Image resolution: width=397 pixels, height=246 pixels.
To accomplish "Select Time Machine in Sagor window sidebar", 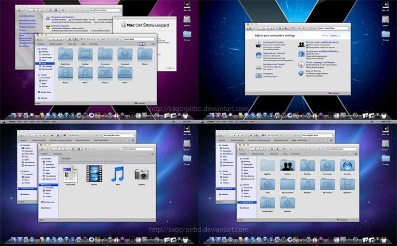I will tap(47, 66).
